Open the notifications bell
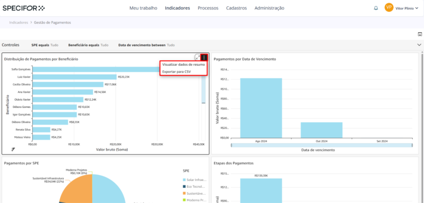Image resolution: width=424 pixels, height=203 pixels. coord(376,8)
